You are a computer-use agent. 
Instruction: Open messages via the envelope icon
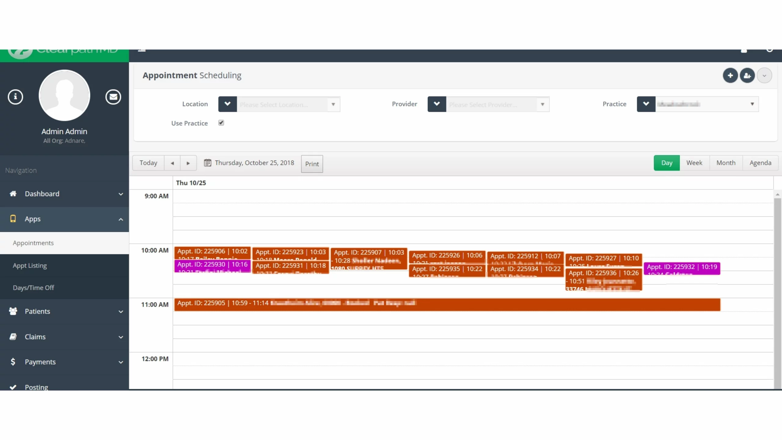tap(113, 97)
